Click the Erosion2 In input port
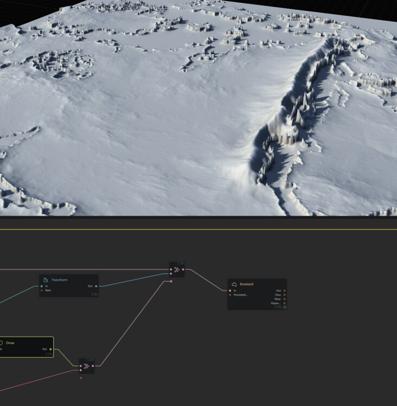 [x=230, y=291]
